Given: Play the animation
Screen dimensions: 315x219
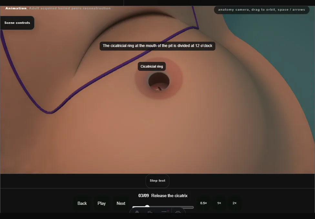Looking at the screenshot, I should tap(101, 203).
